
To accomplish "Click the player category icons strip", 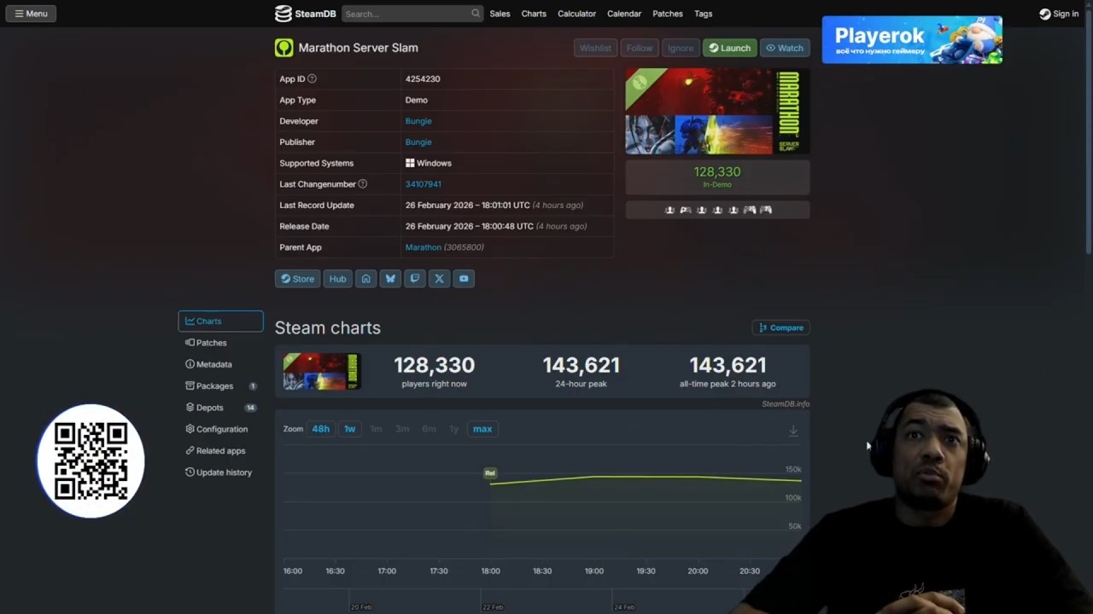I will [717, 210].
